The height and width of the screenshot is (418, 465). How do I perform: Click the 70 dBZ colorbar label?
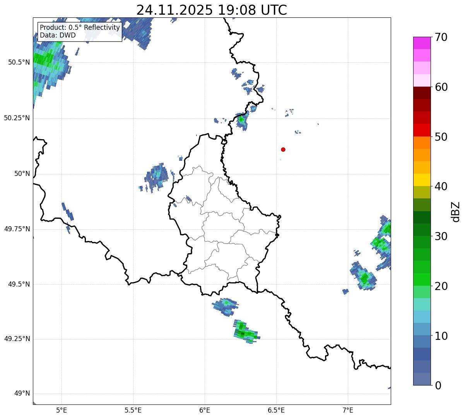441,37
